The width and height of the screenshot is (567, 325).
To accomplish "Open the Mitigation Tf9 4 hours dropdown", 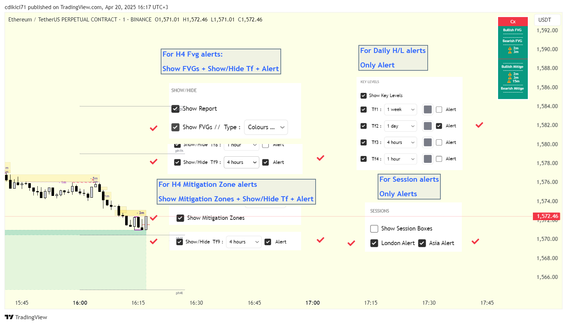I will [x=244, y=242].
